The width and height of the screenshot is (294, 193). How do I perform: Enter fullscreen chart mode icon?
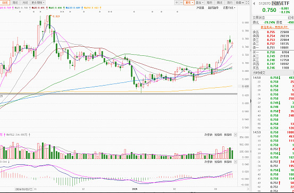(247, 3)
